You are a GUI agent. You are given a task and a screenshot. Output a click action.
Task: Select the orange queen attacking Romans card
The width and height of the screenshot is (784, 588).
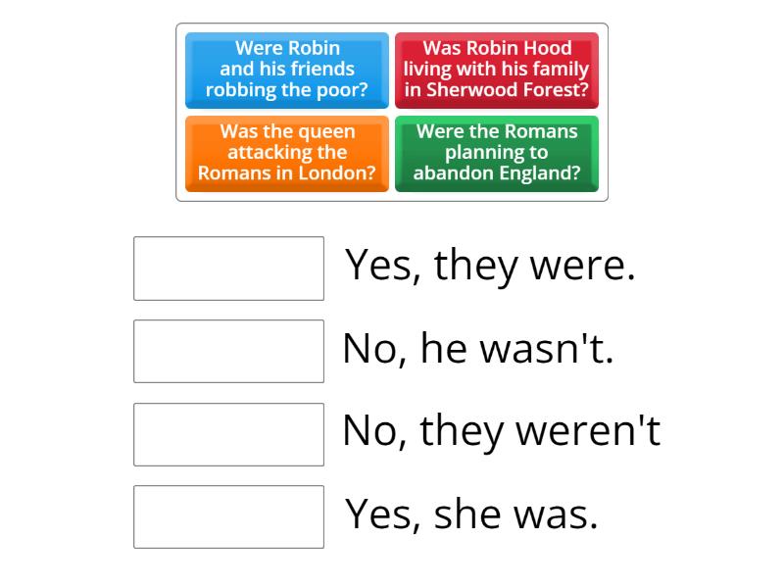pyautogui.click(x=286, y=153)
